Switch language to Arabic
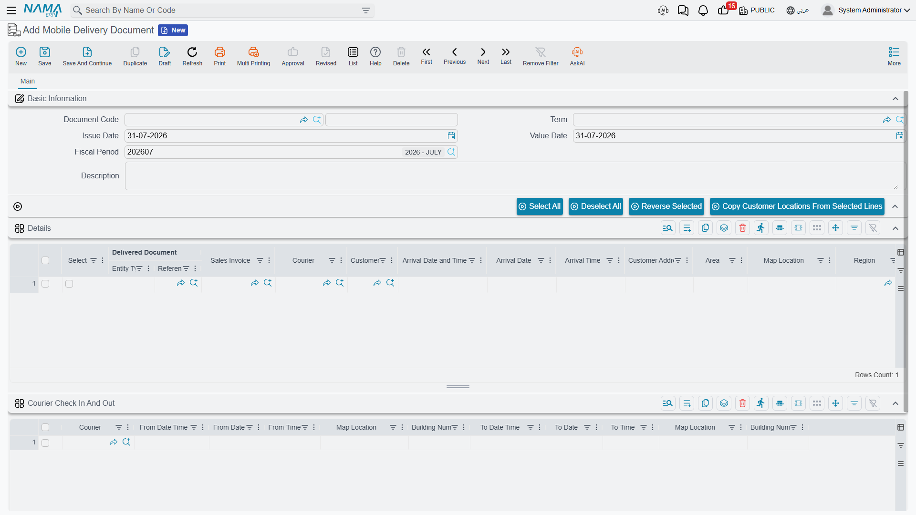Viewport: 916px width, 515px height. pos(797,10)
